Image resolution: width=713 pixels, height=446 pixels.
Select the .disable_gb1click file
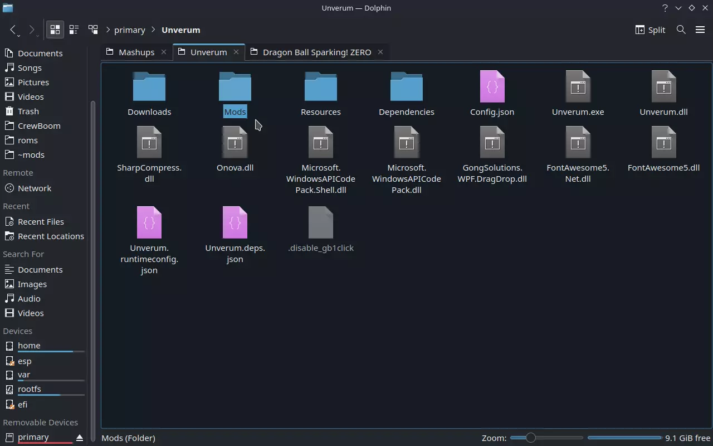tap(320, 223)
